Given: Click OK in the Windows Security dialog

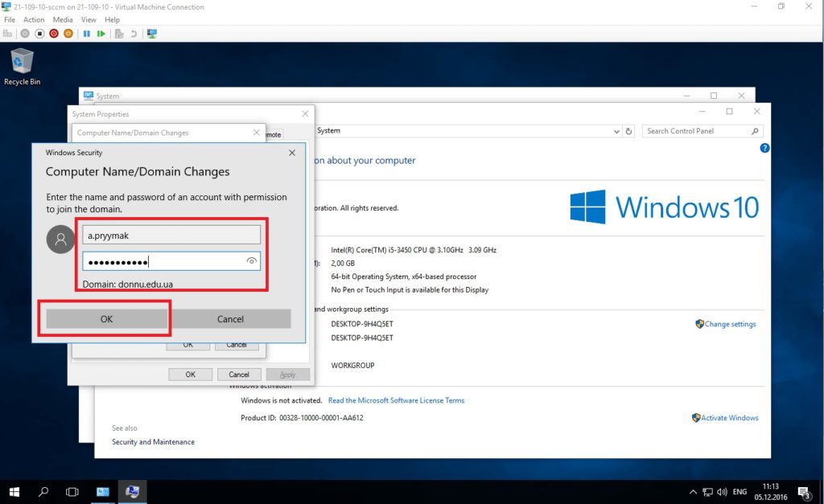Looking at the screenshot, I should point(106,319).
